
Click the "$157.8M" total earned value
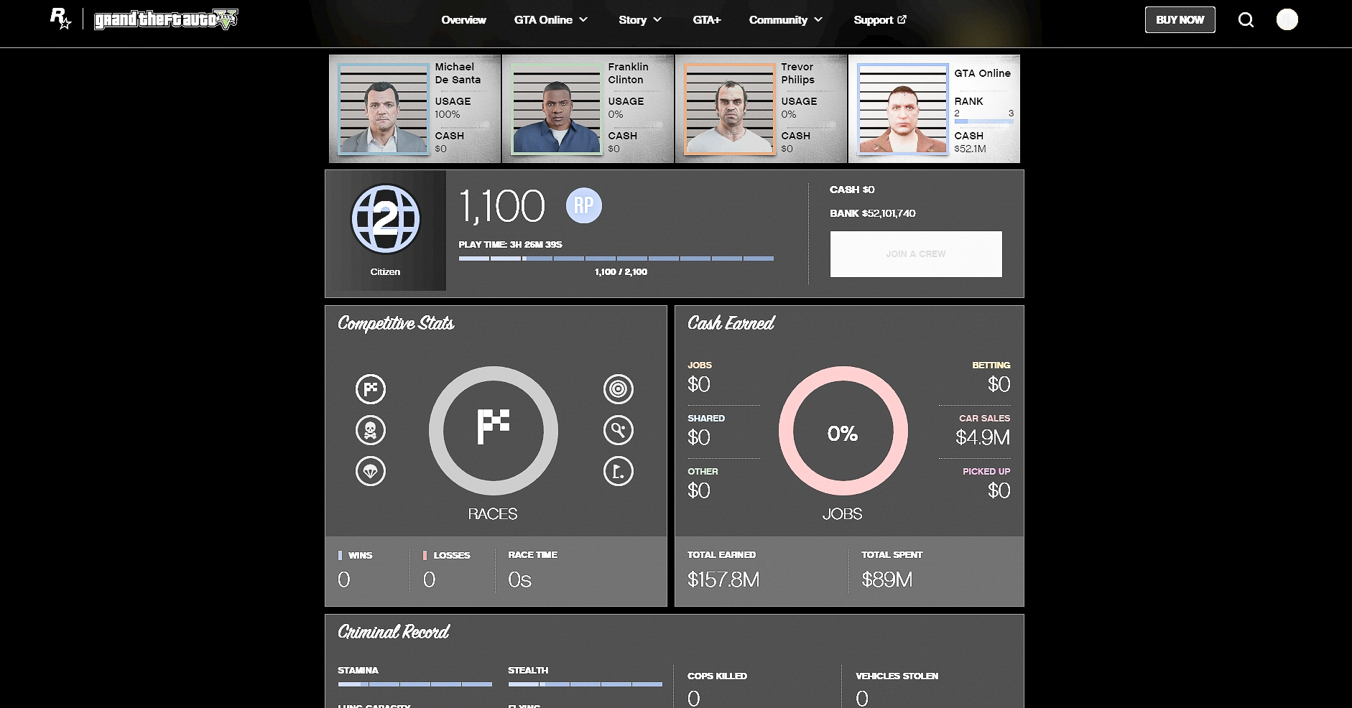(723, 579)
